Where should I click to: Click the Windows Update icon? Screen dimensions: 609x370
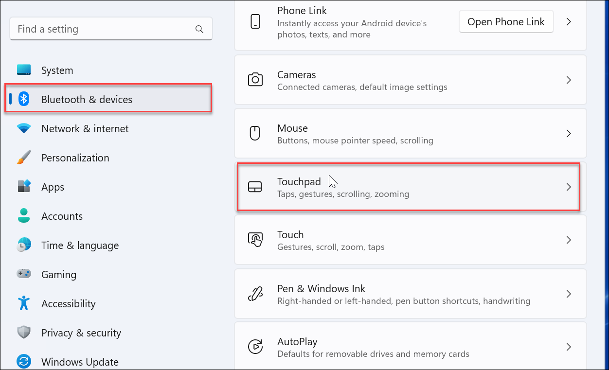[x=23, y=362]
